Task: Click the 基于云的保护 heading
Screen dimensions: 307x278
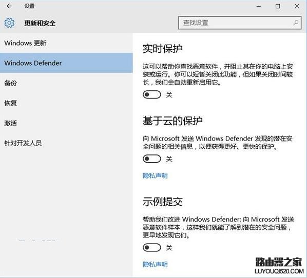Action: [172, 121]
